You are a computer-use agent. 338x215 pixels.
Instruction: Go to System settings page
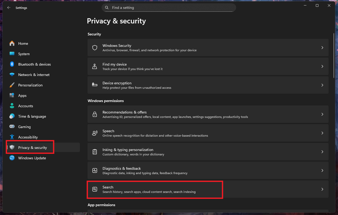coord(24,54)
